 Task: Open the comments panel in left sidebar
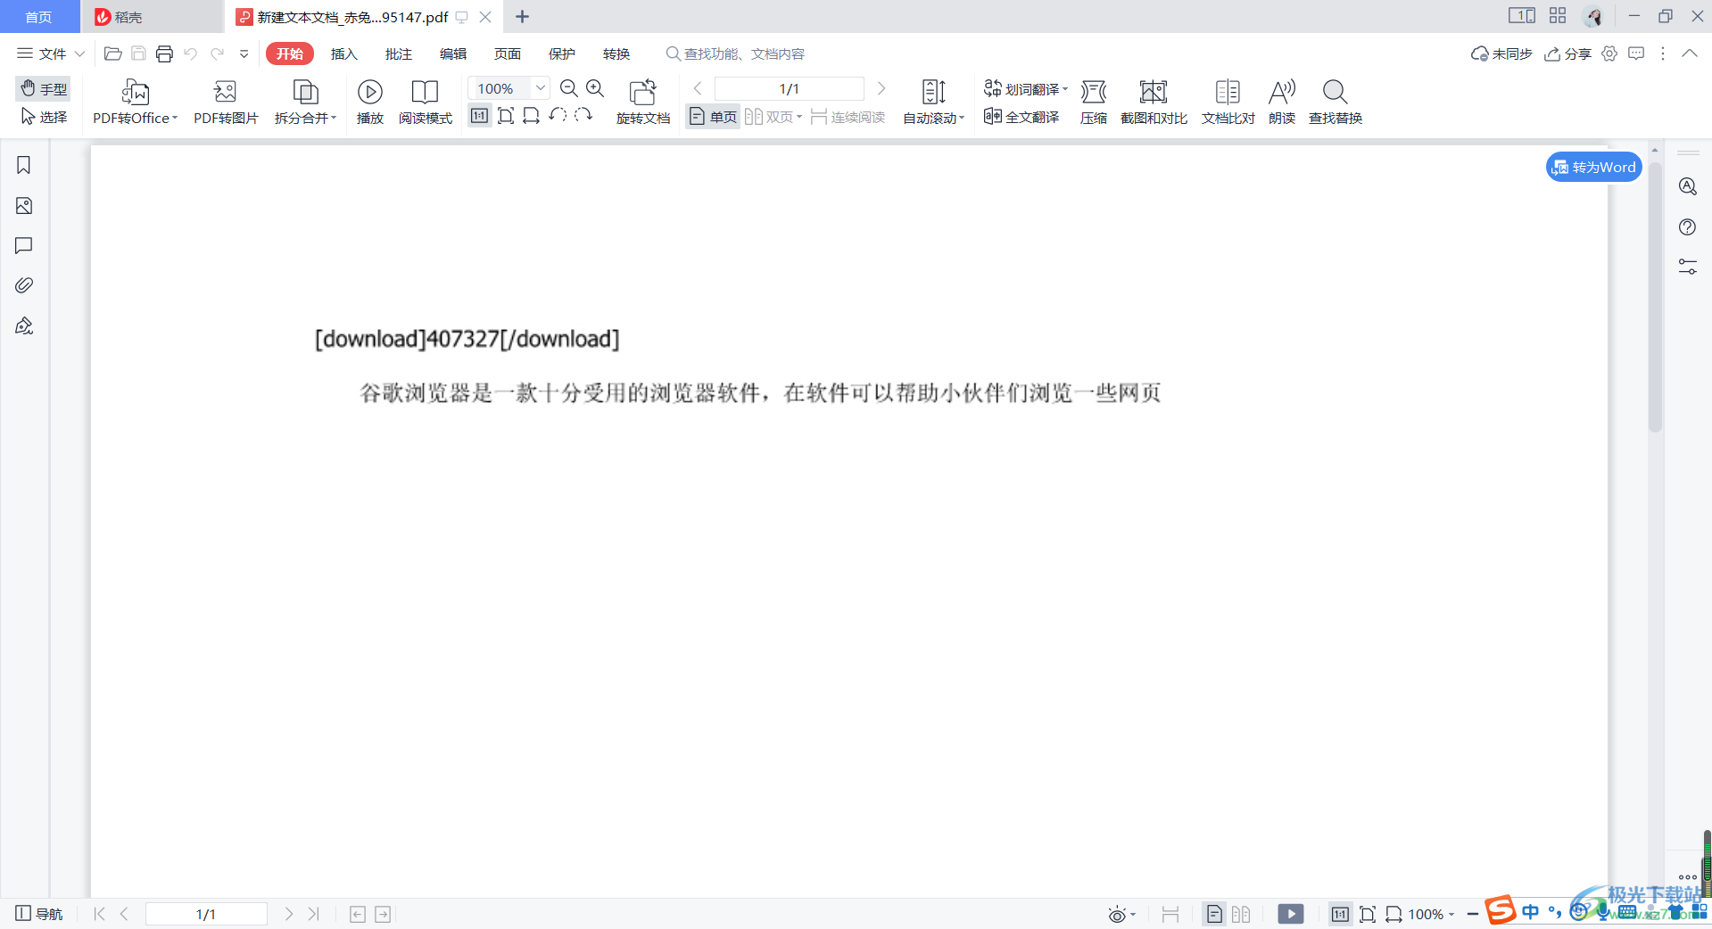click(x=24, y=245)
